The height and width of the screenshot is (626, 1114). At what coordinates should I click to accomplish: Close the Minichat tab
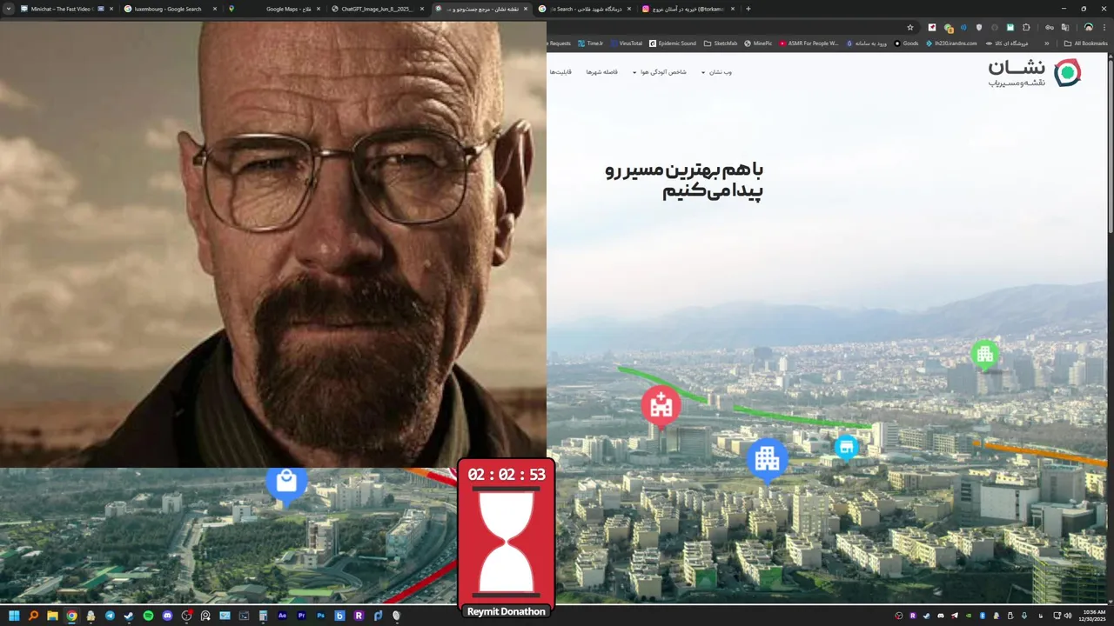[111, 9]
